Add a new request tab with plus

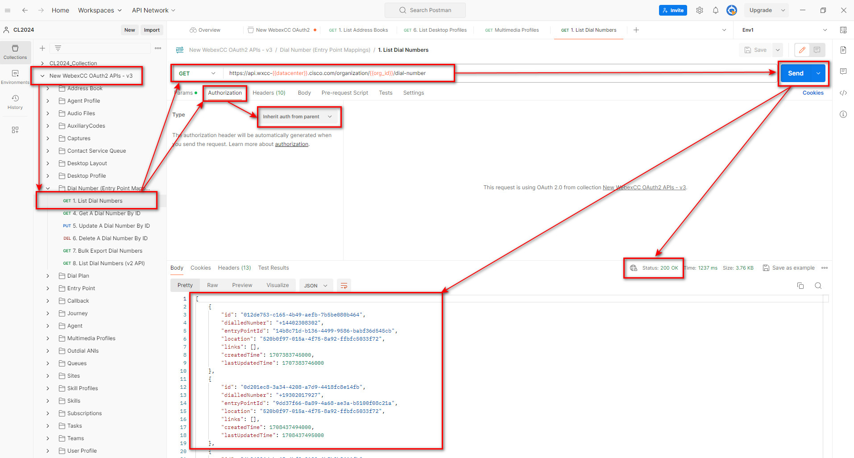(x=636, y=30)
